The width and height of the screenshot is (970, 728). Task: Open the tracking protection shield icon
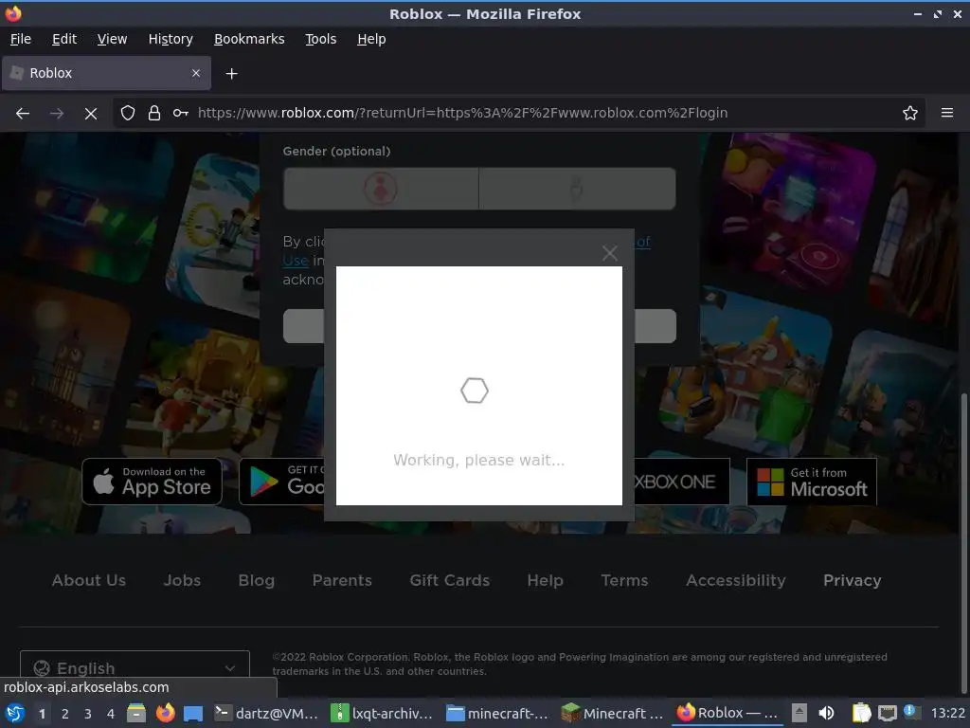click(128, 113)
